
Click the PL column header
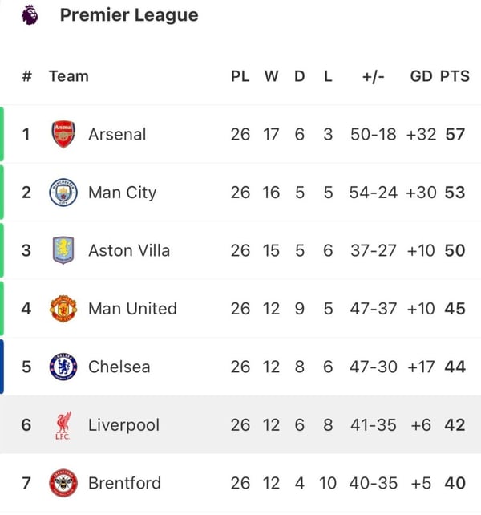(x=240, y=76)
